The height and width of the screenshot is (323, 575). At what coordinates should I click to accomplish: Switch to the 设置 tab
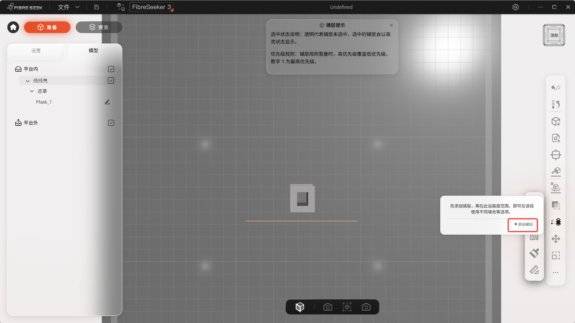(36, 50)
